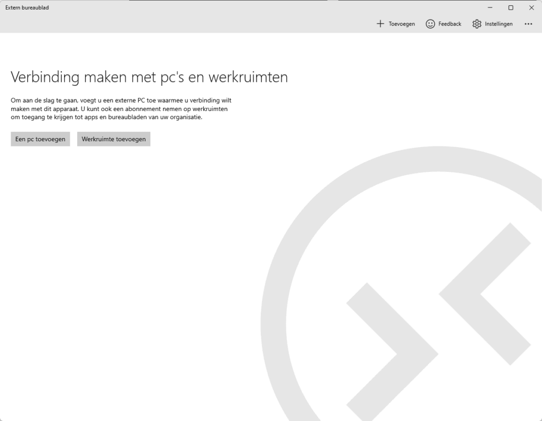The width and height of the screenshot is (542, 421).
Task: Open the three-dots more options menu
Action: [528, 24]
